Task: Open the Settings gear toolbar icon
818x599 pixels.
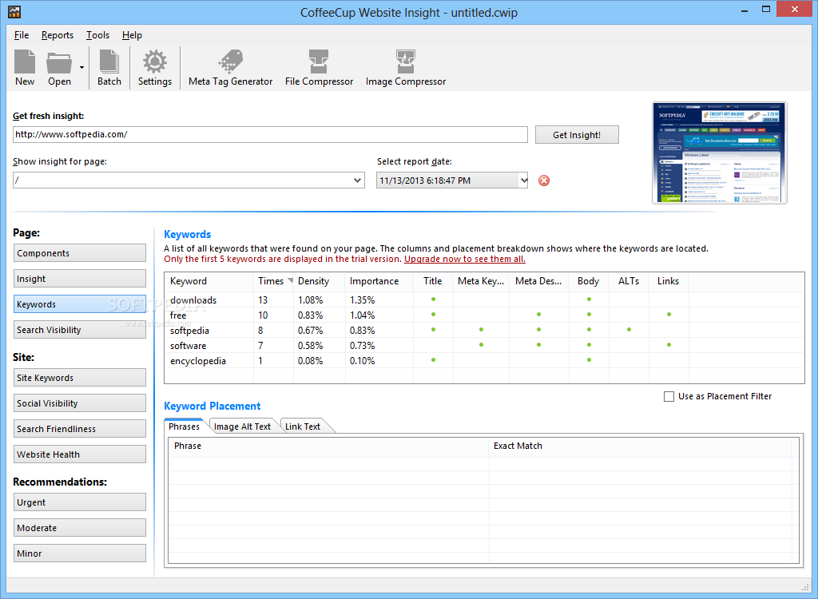Action: pyautogui.click(x=155, y=68)
